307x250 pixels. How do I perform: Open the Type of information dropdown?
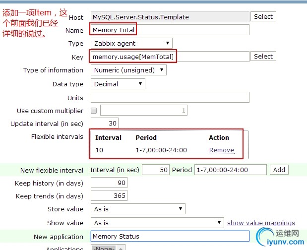tap(128, 70)
